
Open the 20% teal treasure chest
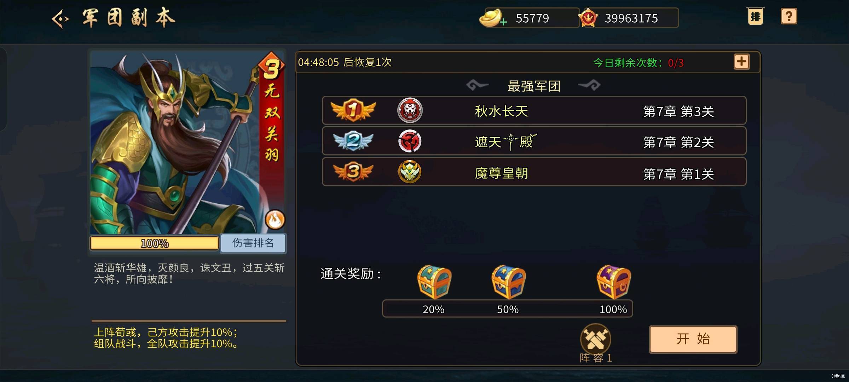434,282
